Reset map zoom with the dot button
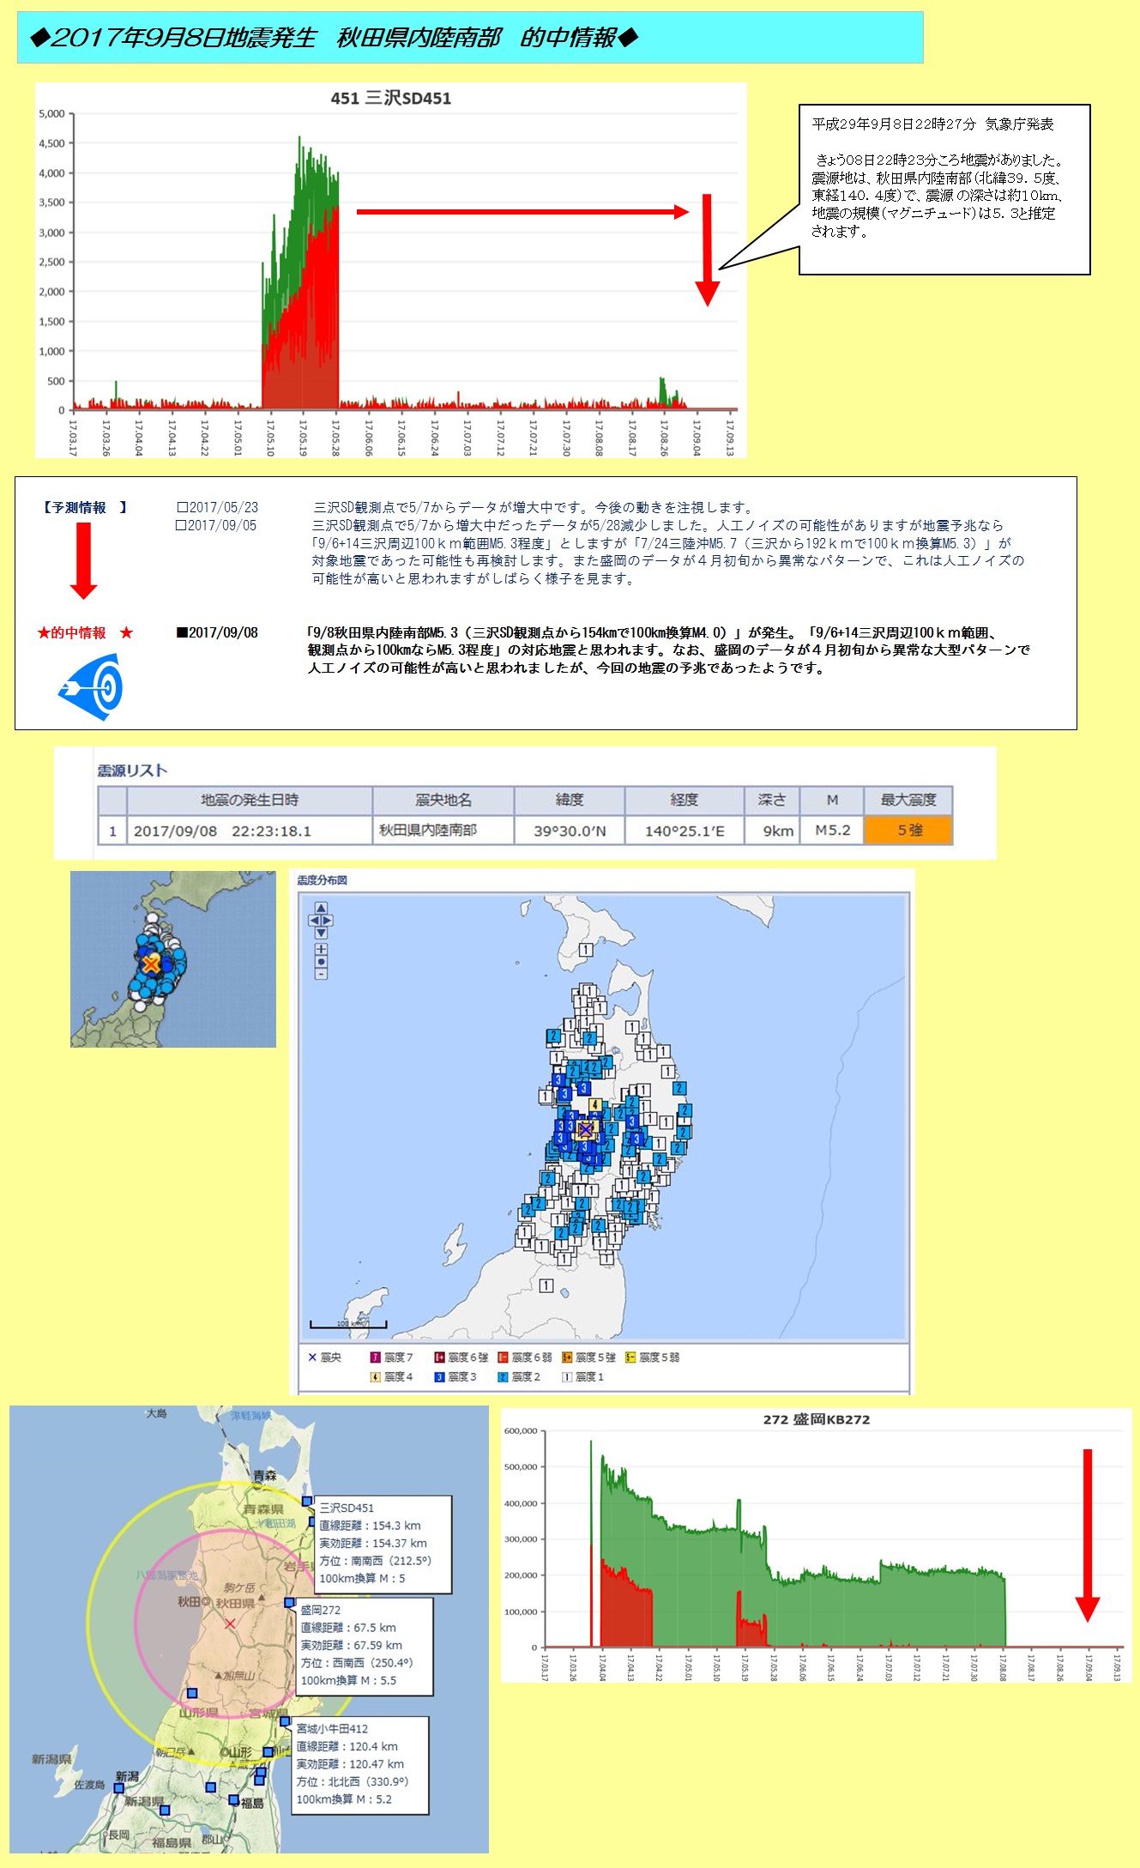Screen dimensions: 1140x1868 [321, 961]
